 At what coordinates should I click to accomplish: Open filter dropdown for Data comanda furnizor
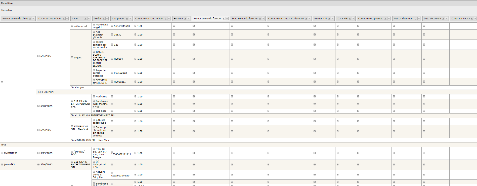coord(263,19)
